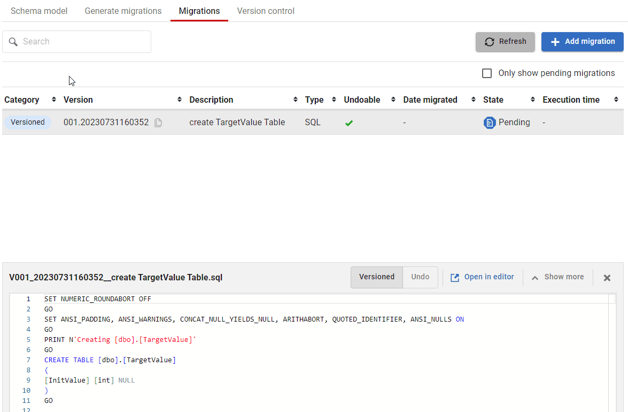This screenshot has height=412, width=628.
Task: Click the magnifier icon in Search
Action: [x=13, y=42]
